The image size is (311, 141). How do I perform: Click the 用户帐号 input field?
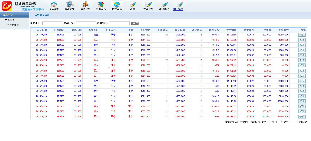[x=52, y=23]
